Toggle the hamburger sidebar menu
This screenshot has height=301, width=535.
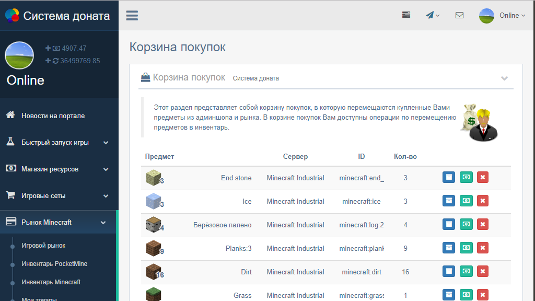132,15
